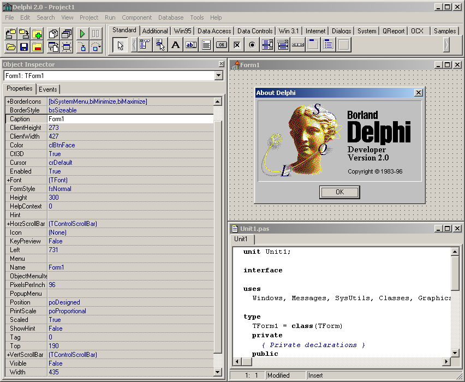Click the Name property value Form1
Image resolution: width=465 pixels, height=382 pixels.
tap(56, 267)
